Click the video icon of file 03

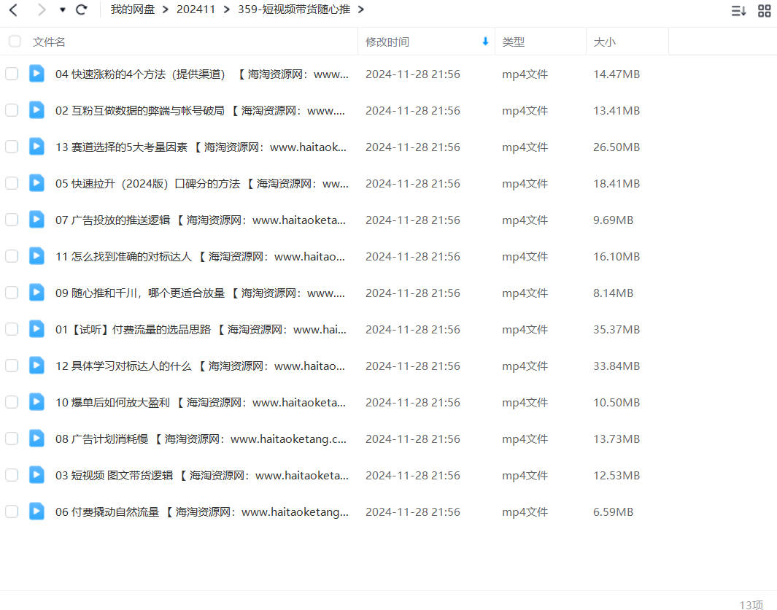pyautogui.click(x=36, y=475)
